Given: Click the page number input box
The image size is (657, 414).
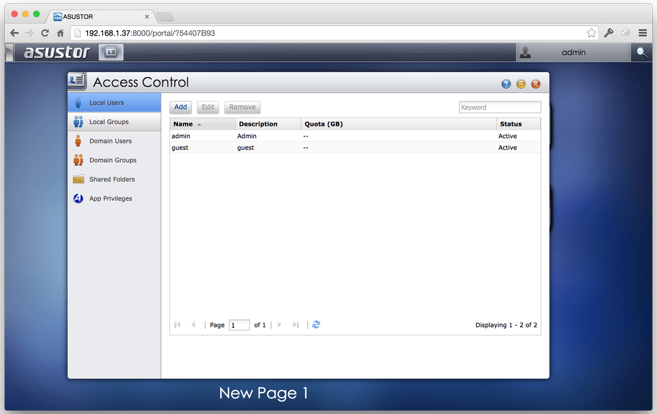Looking at the screenshot, I should (x=239, y=325).
